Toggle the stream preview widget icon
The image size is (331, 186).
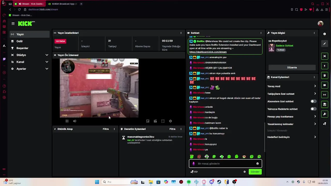pyautogui.click(x=325, y=56)
